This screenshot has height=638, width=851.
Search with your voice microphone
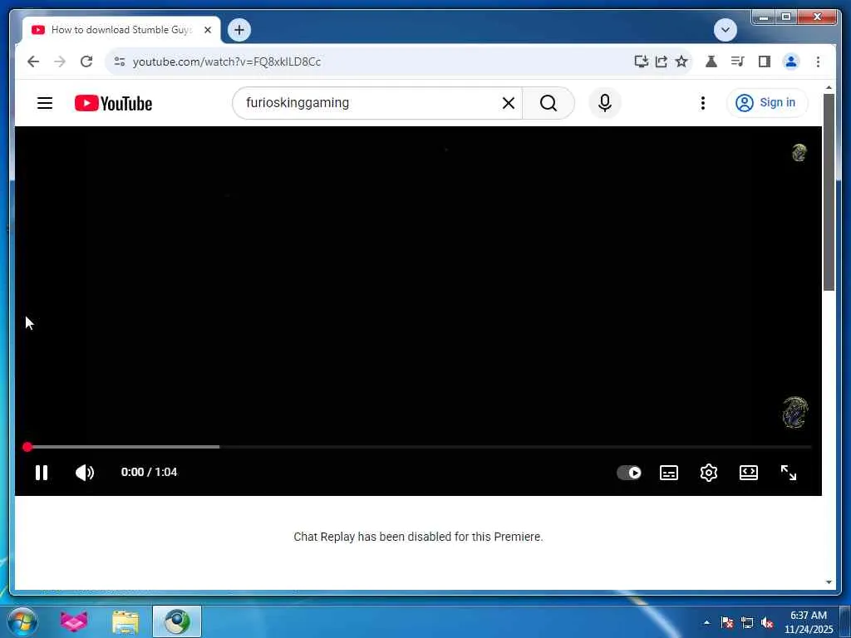click(605, 103)
